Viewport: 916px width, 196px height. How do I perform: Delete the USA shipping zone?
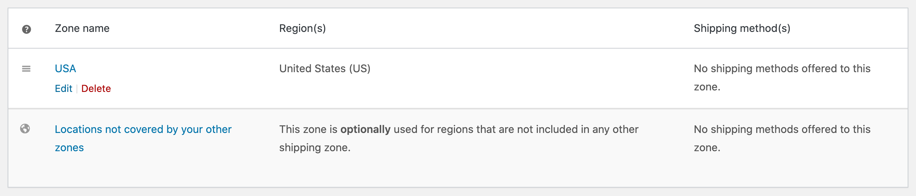(96, 89)
